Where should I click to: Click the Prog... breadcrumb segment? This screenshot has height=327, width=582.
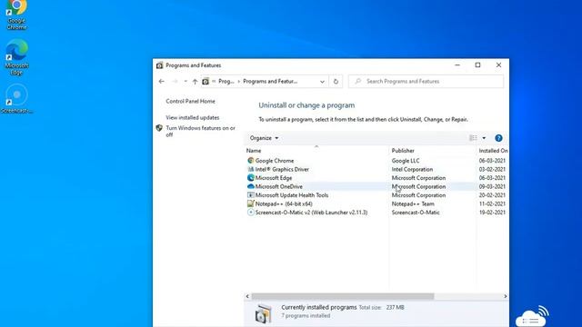[226, 81]
